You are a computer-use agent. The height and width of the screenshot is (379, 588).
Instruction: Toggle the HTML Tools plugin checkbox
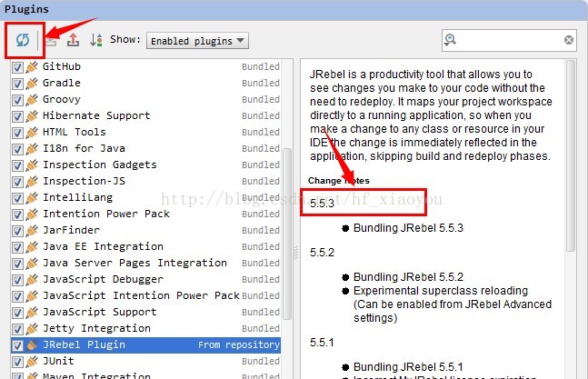click(x=17, y=133)
